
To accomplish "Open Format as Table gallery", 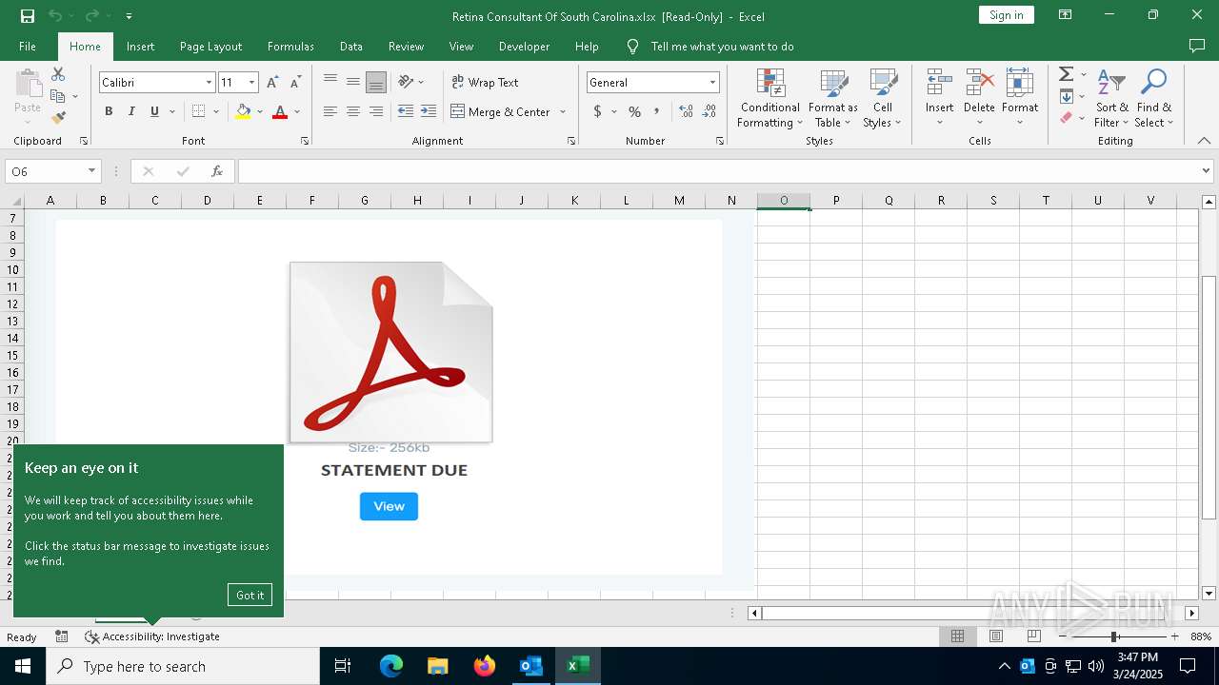I will [833, 98].
